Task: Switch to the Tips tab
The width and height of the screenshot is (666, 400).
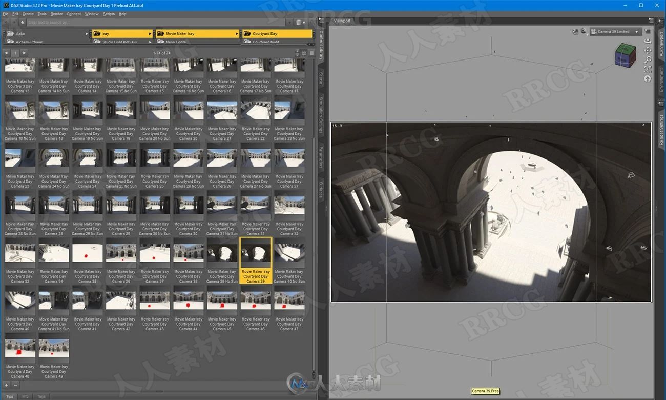Action: coord(10,396)
